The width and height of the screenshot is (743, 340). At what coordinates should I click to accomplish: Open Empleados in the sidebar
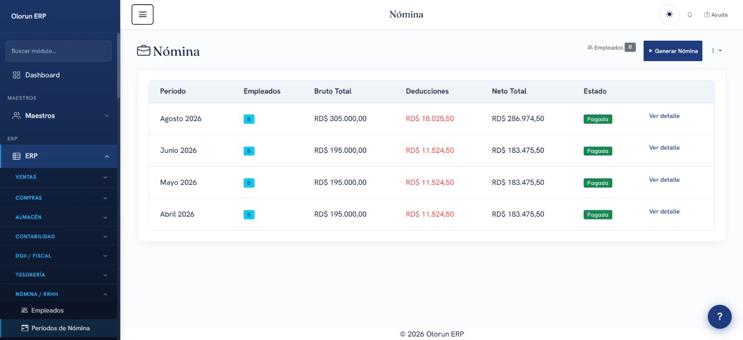click(x=59, y=310)
